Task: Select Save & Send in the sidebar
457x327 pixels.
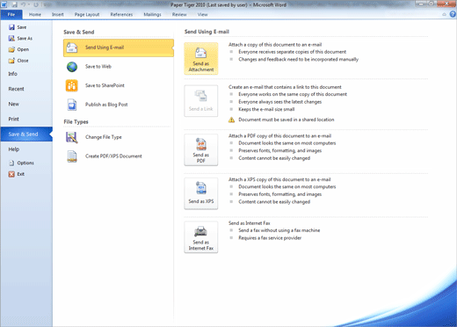Action: (x=26, y=134)
